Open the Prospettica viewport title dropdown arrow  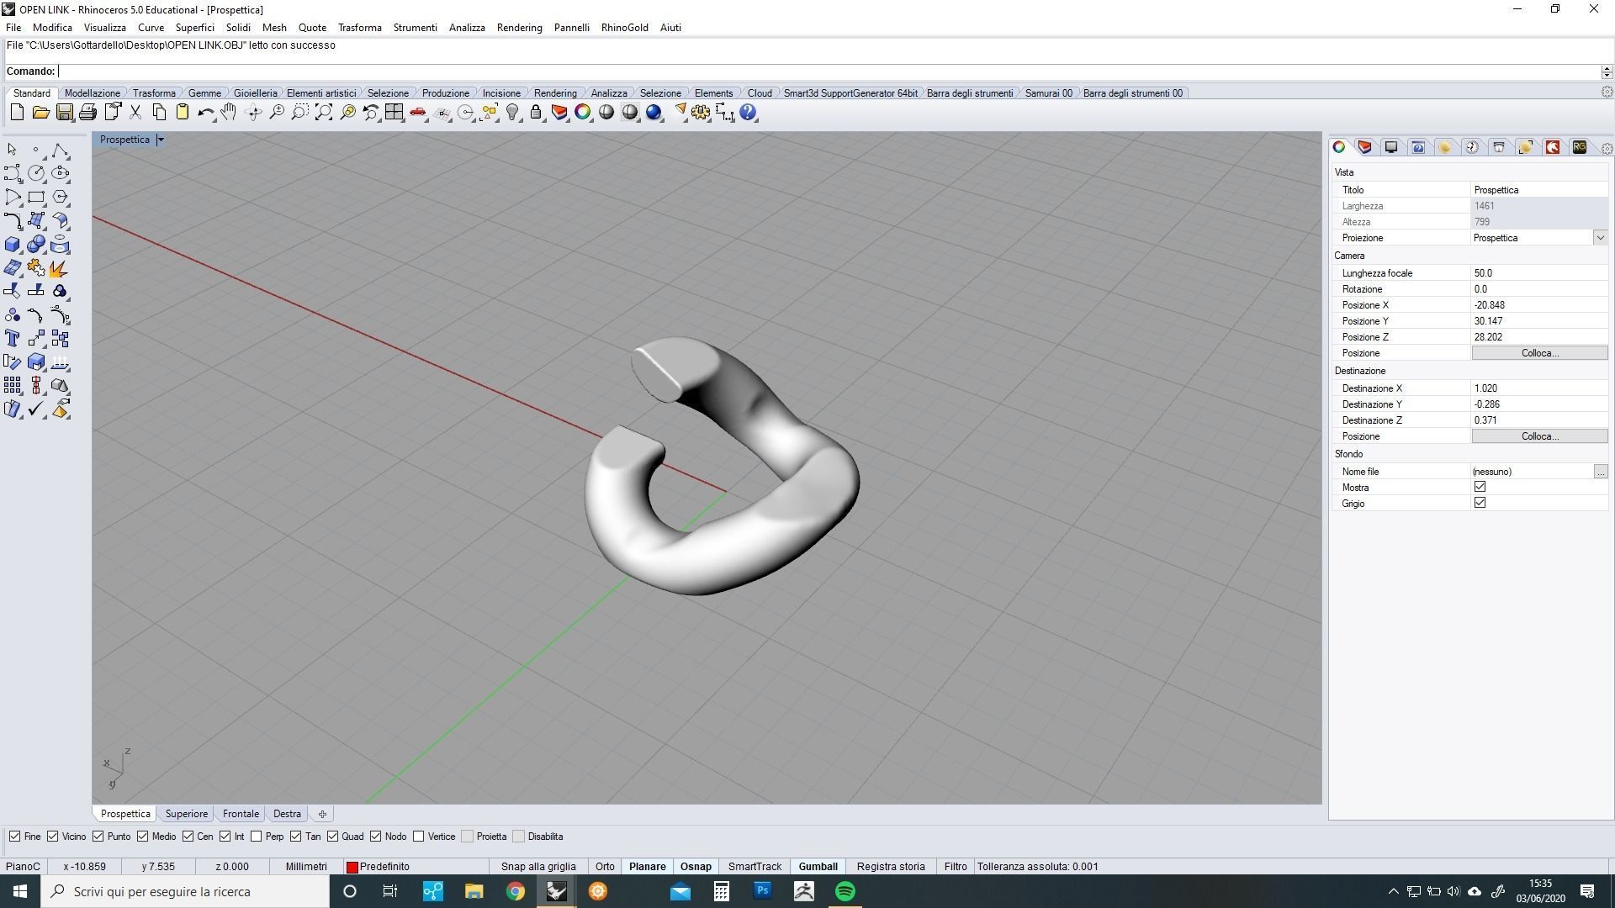(x=160, y=140)
